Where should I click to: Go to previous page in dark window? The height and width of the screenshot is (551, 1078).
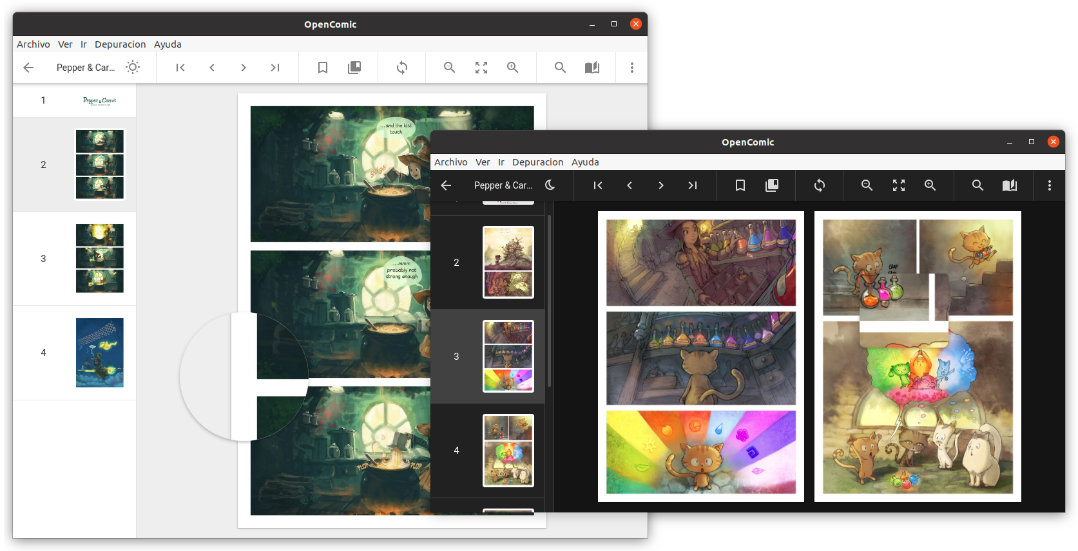630,185
